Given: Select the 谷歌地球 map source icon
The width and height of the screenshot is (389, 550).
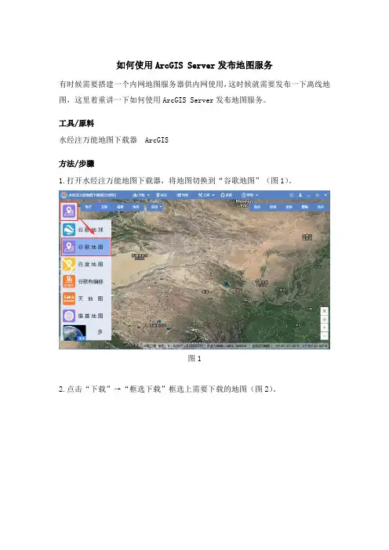Looking at the screenshot, I should click(x=69, y=230).
